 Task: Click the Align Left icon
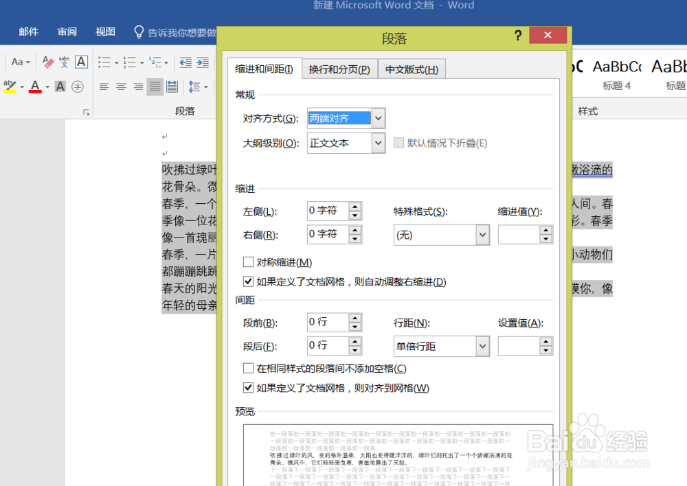coord(104,86)
